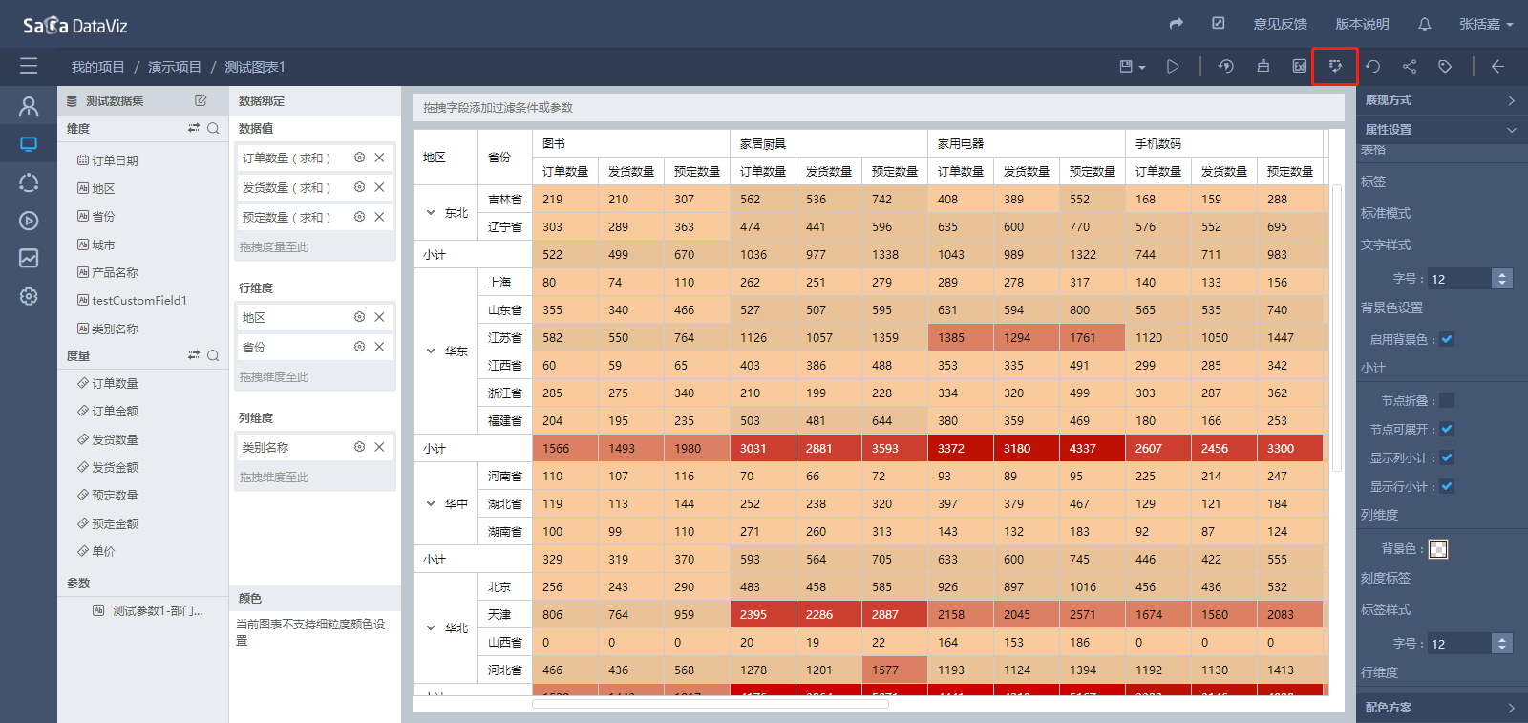Select the 订单金额 measure field
The image size is (1528, 723).
(x=108, y=411)
